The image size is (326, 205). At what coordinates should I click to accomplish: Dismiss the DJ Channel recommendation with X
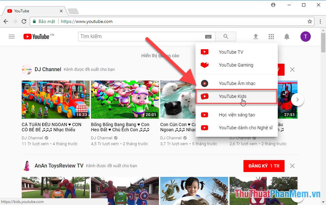292,69
